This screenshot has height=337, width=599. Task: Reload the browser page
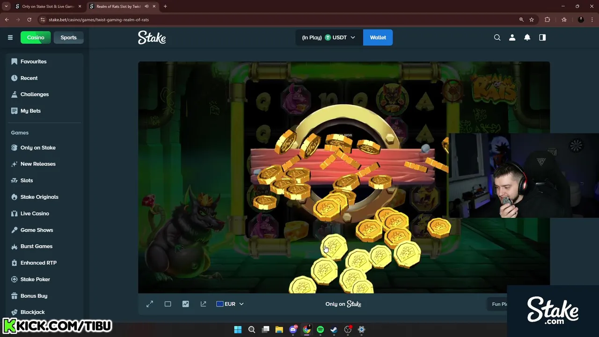29,20
